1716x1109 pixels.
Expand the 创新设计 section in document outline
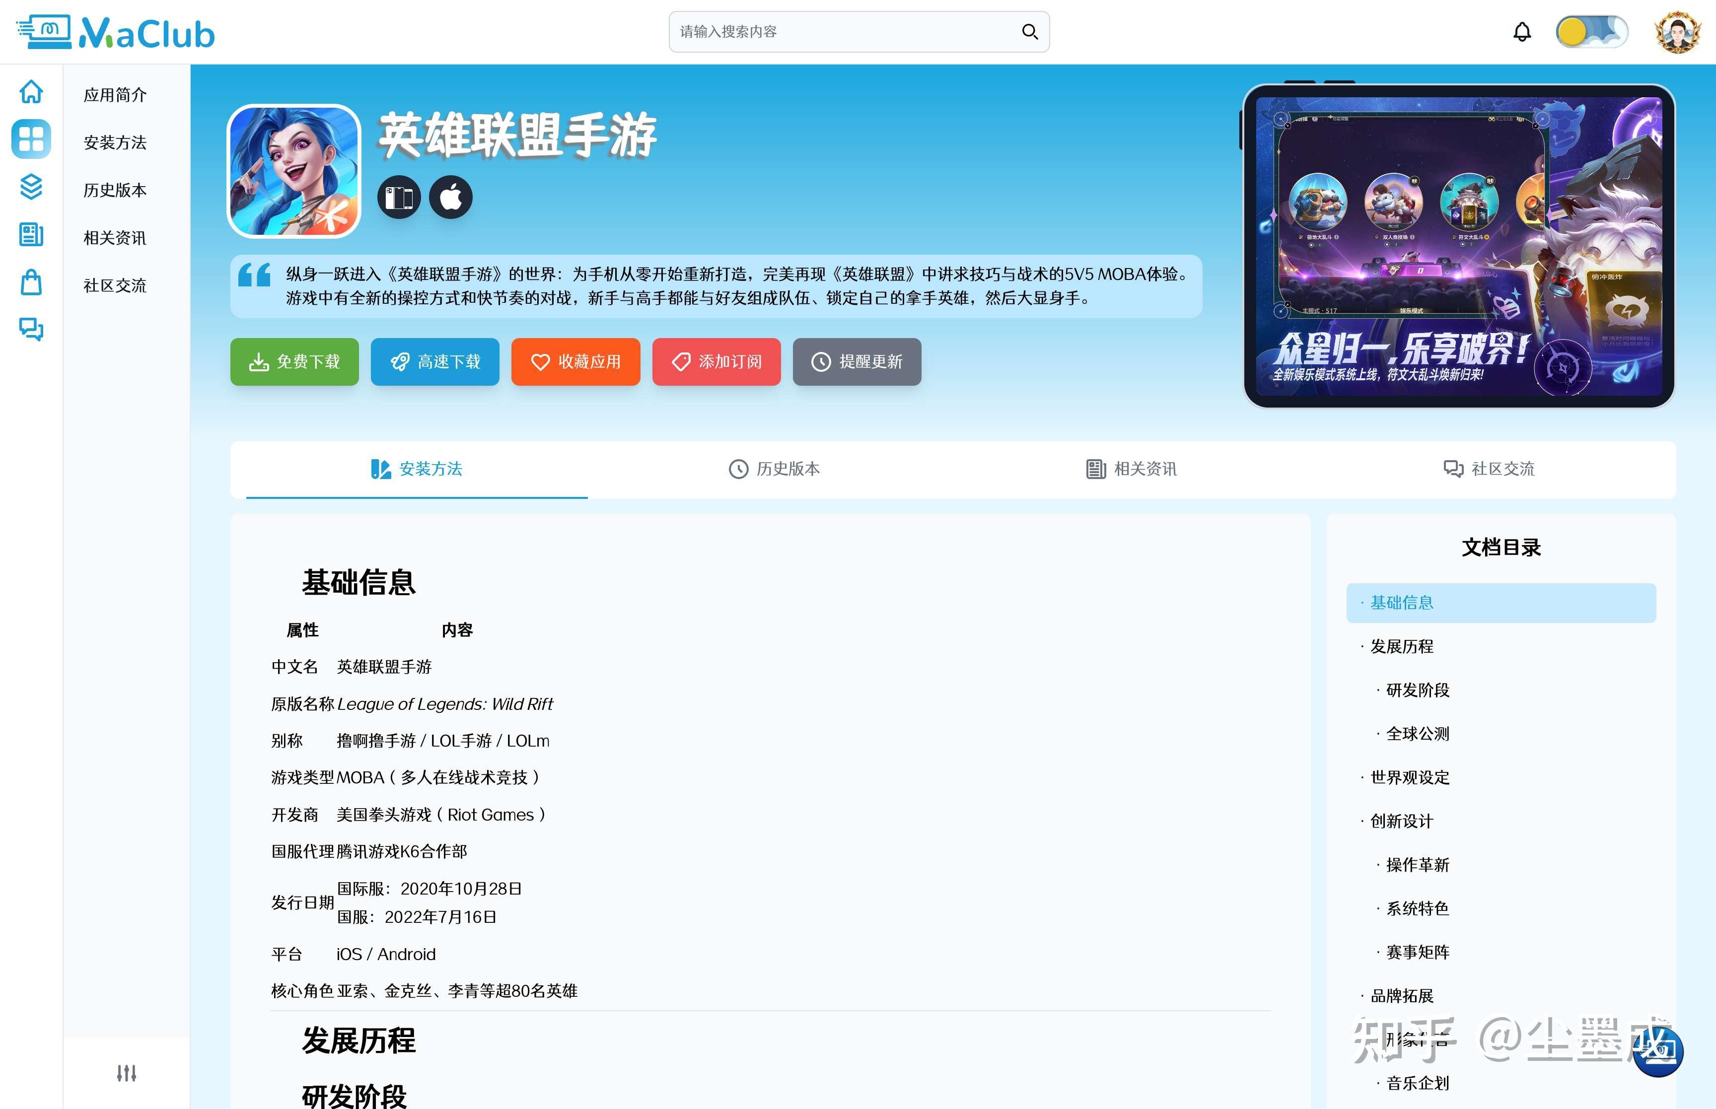click(1400, 821)
